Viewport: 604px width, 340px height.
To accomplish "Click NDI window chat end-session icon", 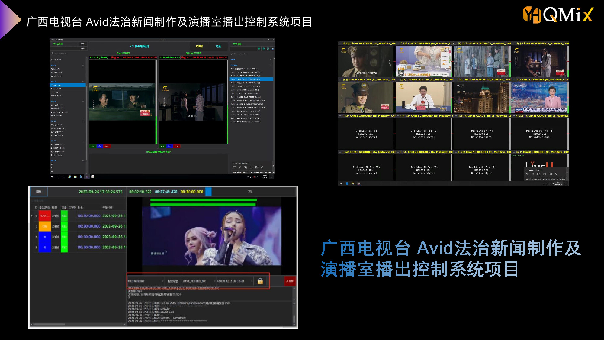I will [x=262, y=167].
